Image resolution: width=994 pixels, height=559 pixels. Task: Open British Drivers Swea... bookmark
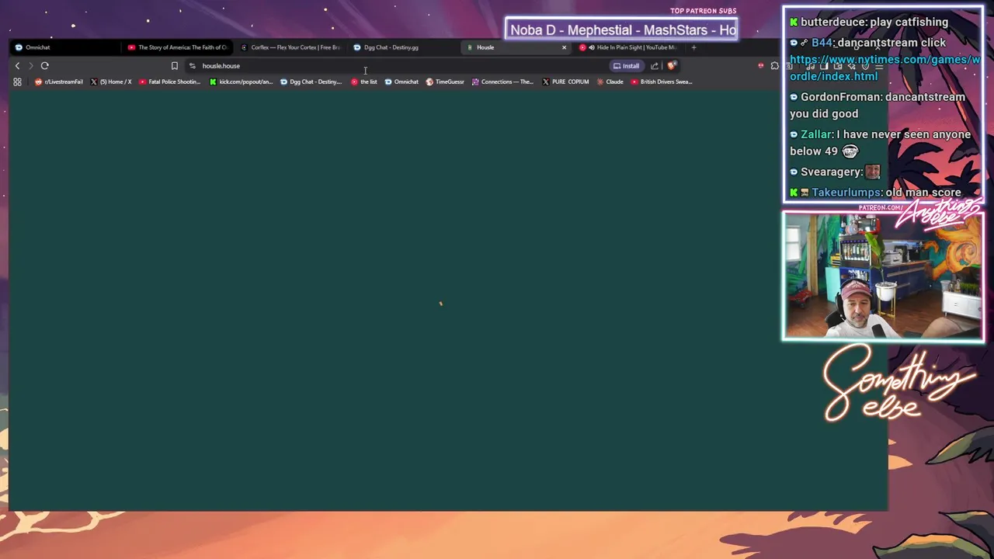pos(662,82)
